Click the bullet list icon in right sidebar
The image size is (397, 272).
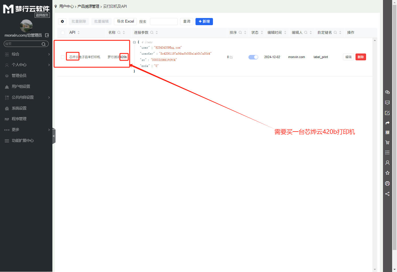point(387,152)
